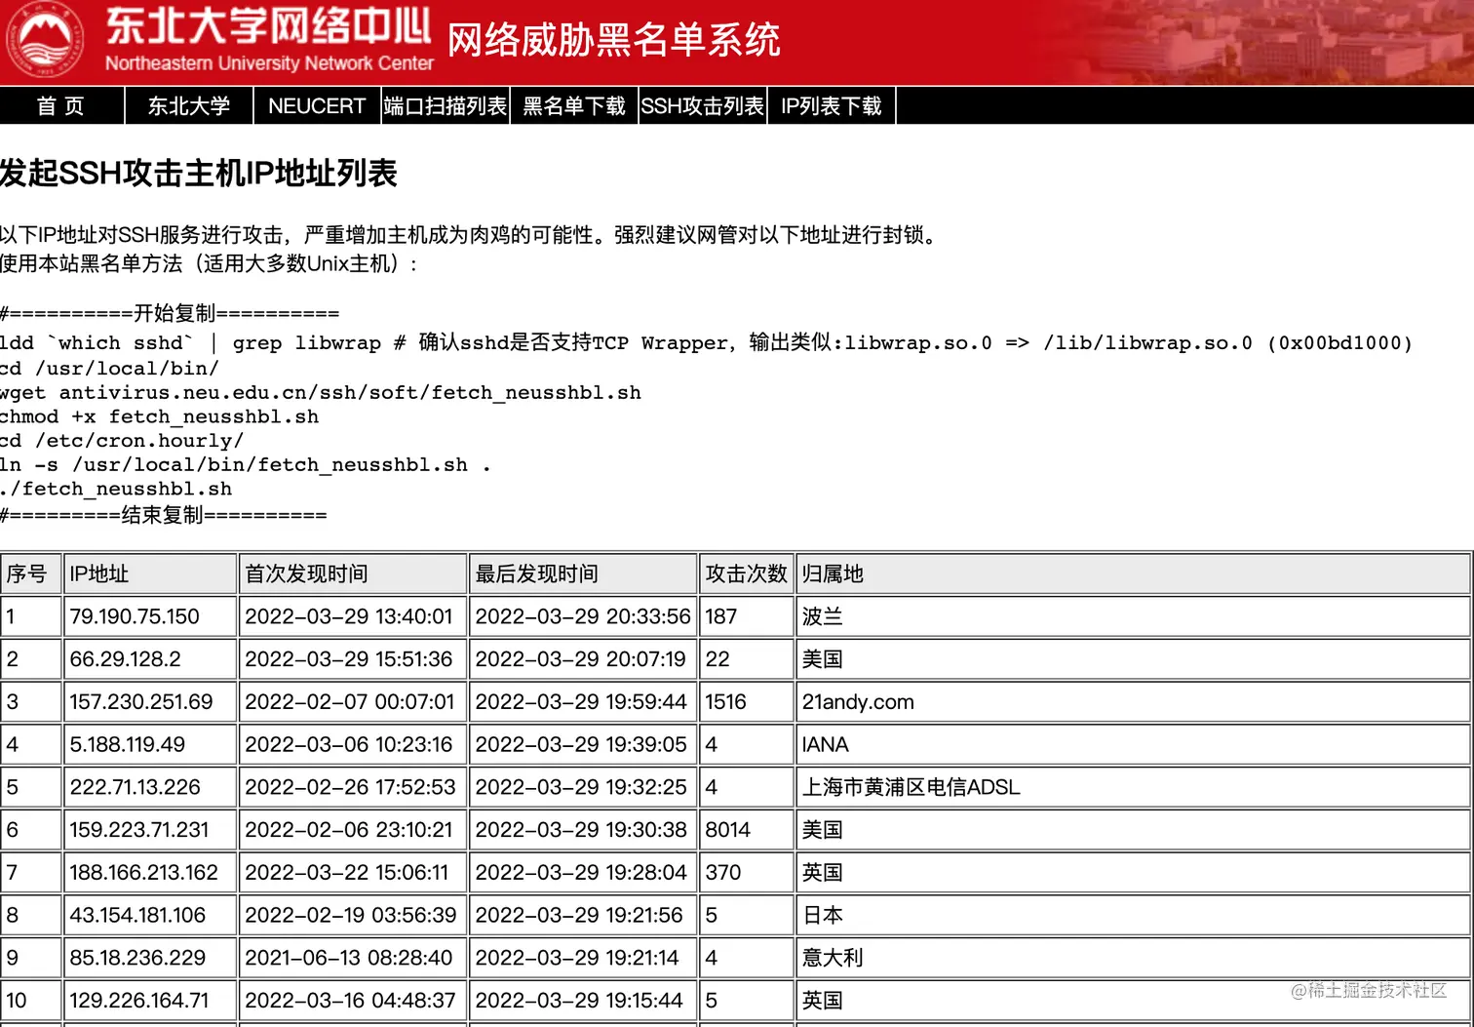Select IP address 5.188.119.49
This screenshot has height=1027, width=1474.
pos(127,744)
